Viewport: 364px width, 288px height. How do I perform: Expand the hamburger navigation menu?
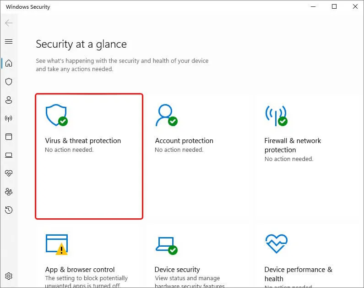click(x=9, y=41)
